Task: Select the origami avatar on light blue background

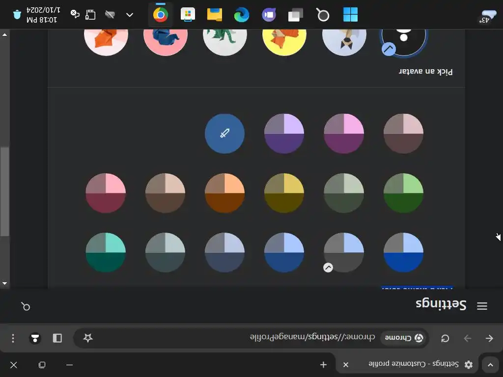Action: 344,42
